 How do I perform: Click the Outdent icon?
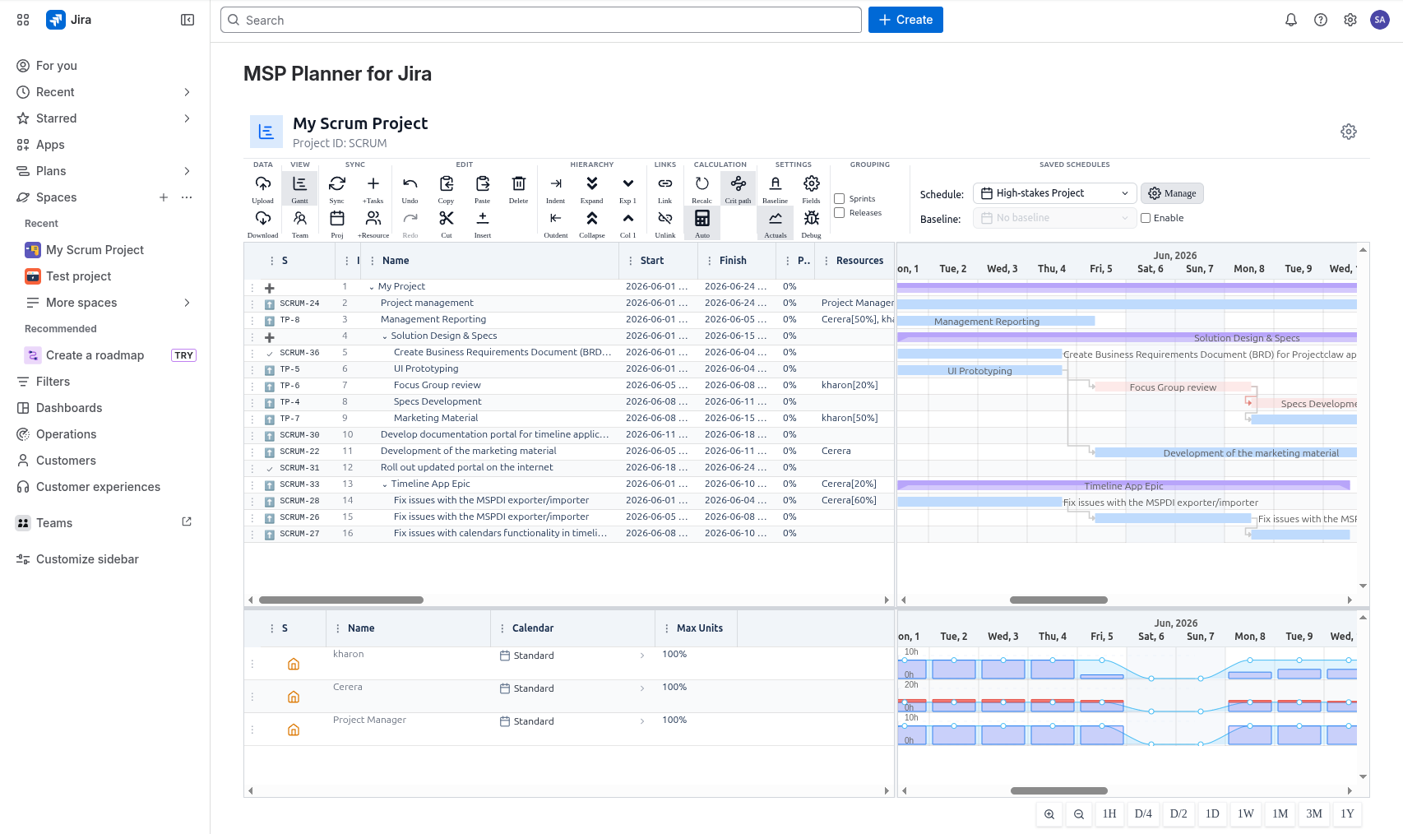[x=556, y=223]
